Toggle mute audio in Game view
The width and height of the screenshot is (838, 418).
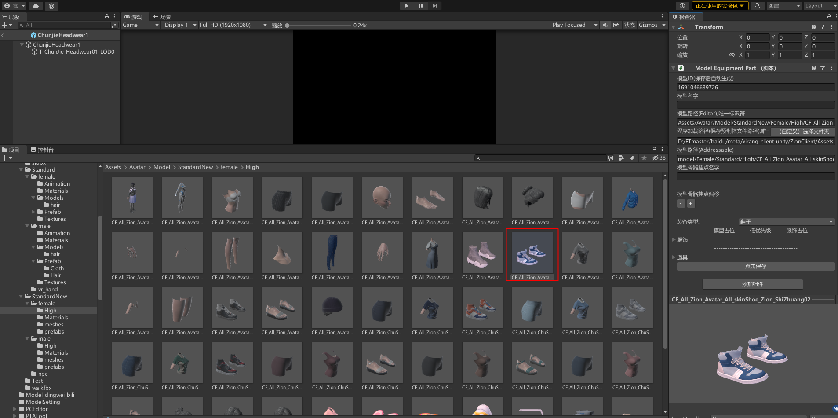(605, 25)
